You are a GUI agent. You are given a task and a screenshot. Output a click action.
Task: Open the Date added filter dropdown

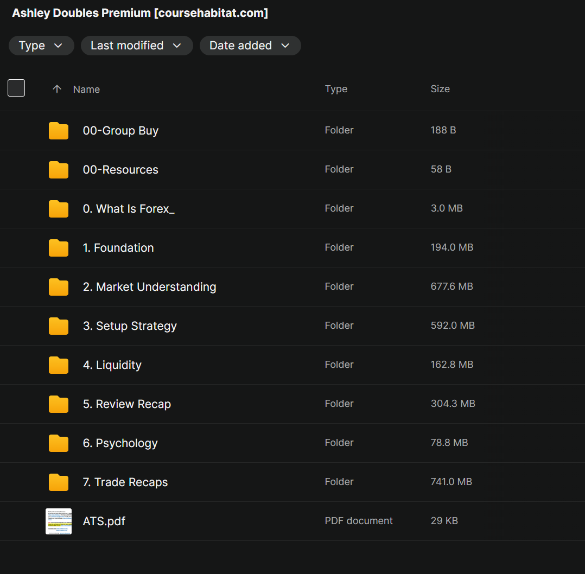(250, 46)
